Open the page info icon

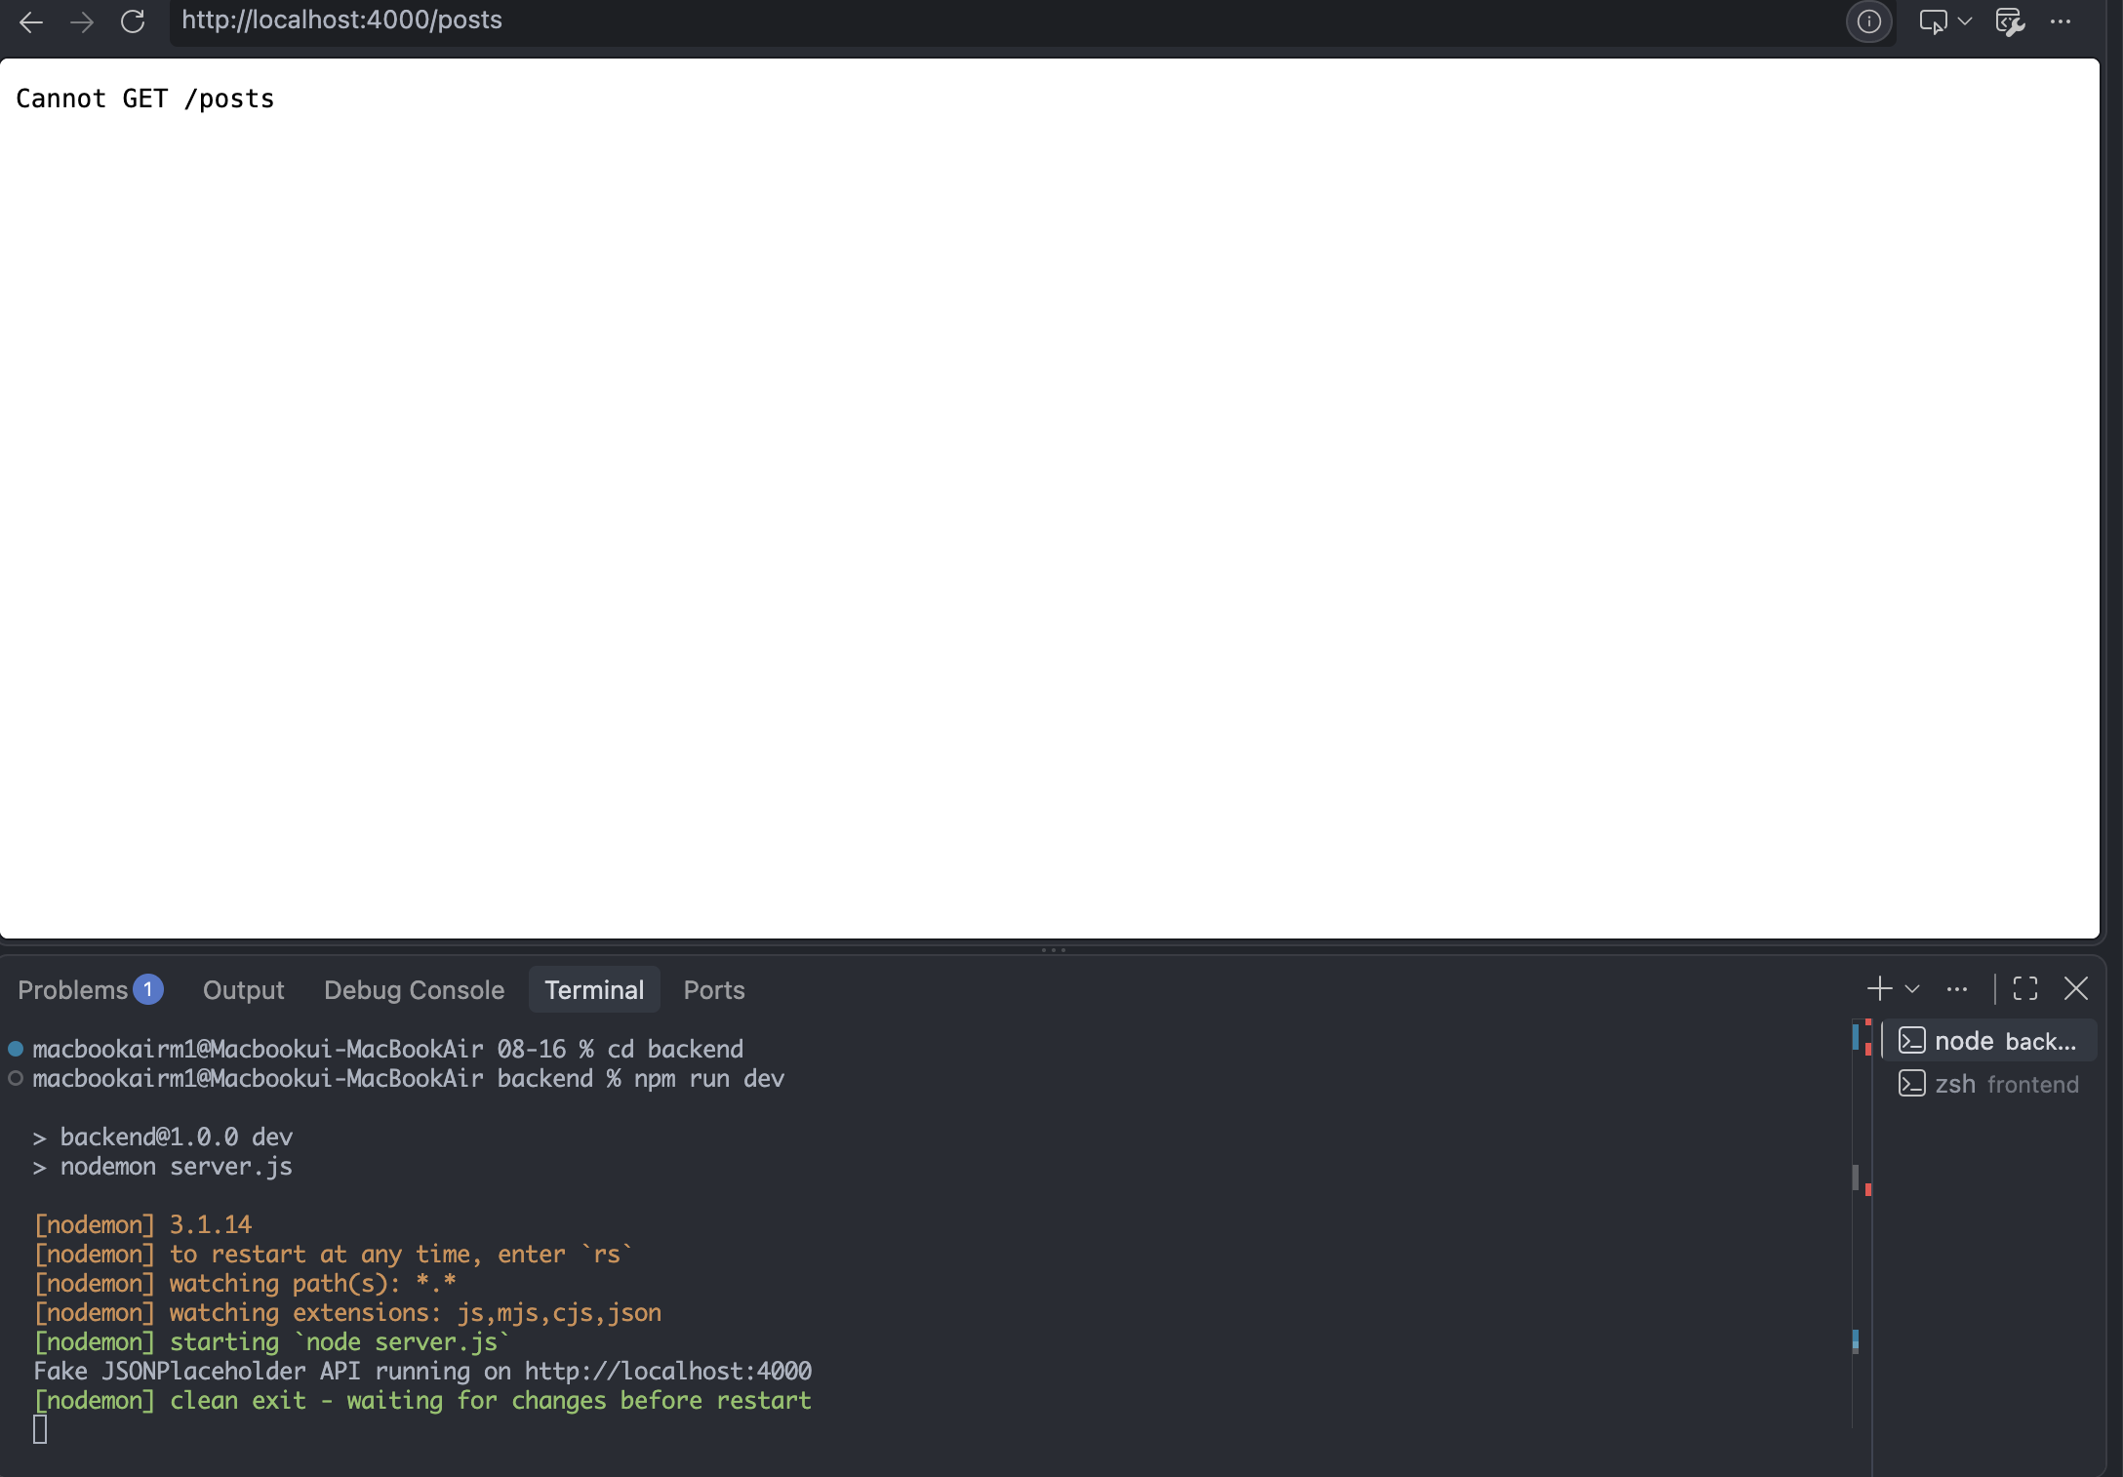point(1868,21)
